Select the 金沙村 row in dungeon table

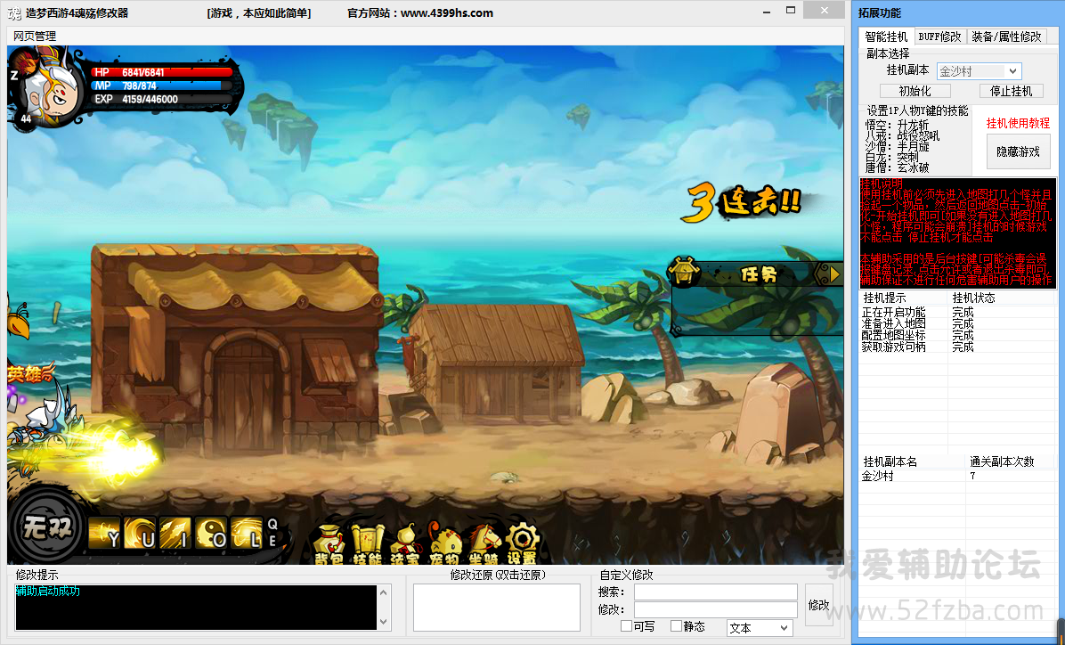tap(957, 476)
